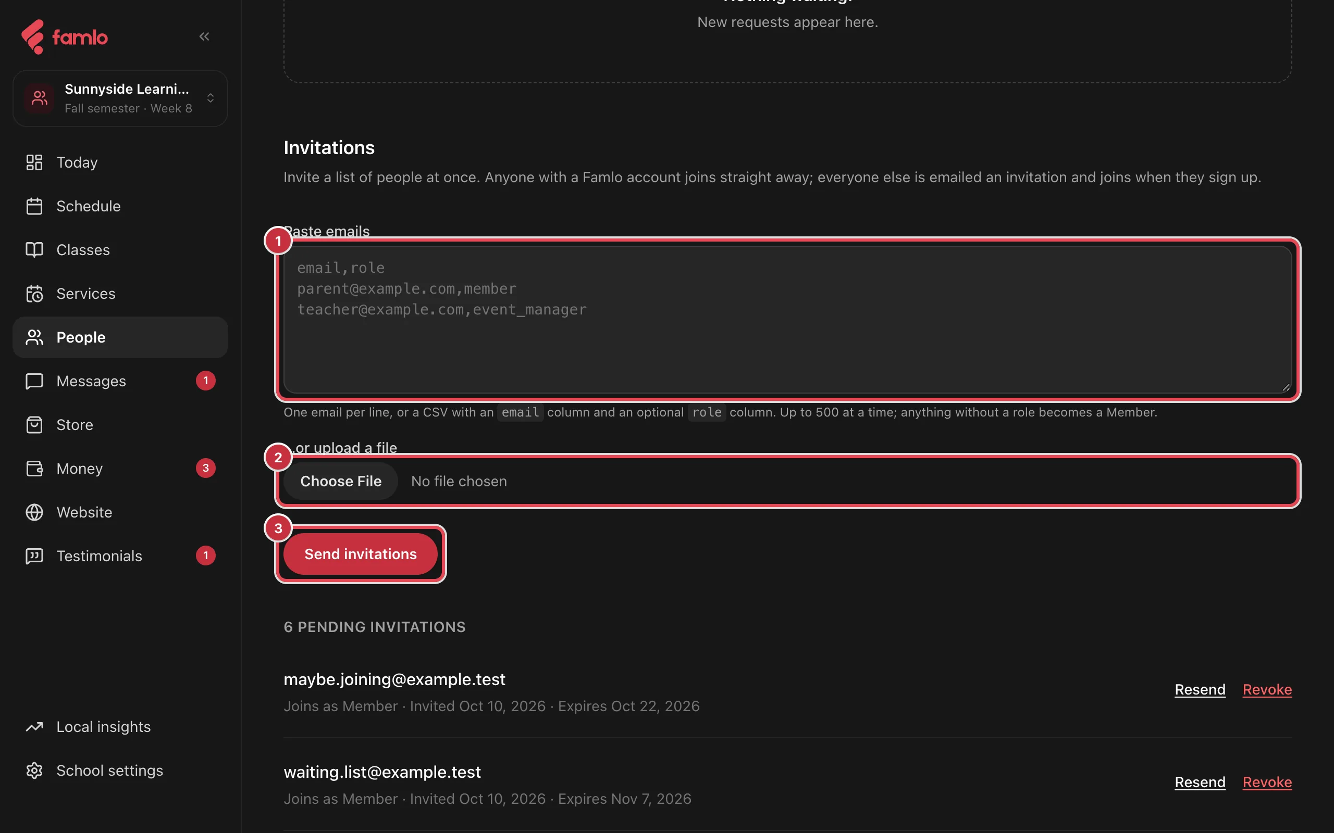Click the "No file chosen" text
The width and height of the screenshot is (1334, 833).
click(x=459, y=481)
